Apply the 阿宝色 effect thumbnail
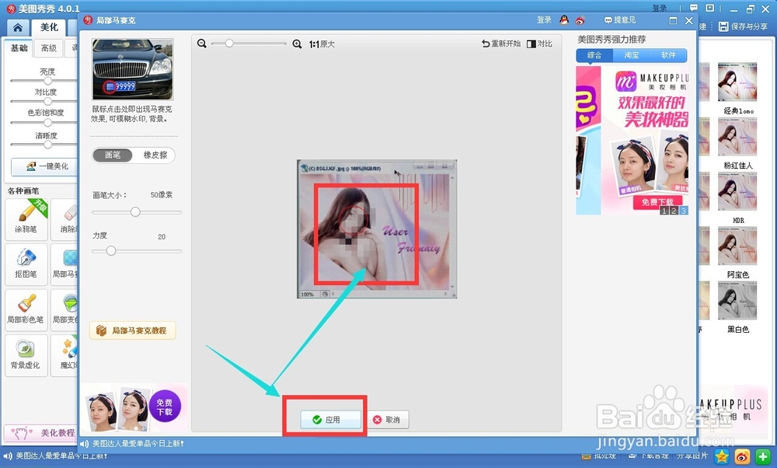Screen dimensions: 777x468 pyautogui.click(x=737, y=246)
